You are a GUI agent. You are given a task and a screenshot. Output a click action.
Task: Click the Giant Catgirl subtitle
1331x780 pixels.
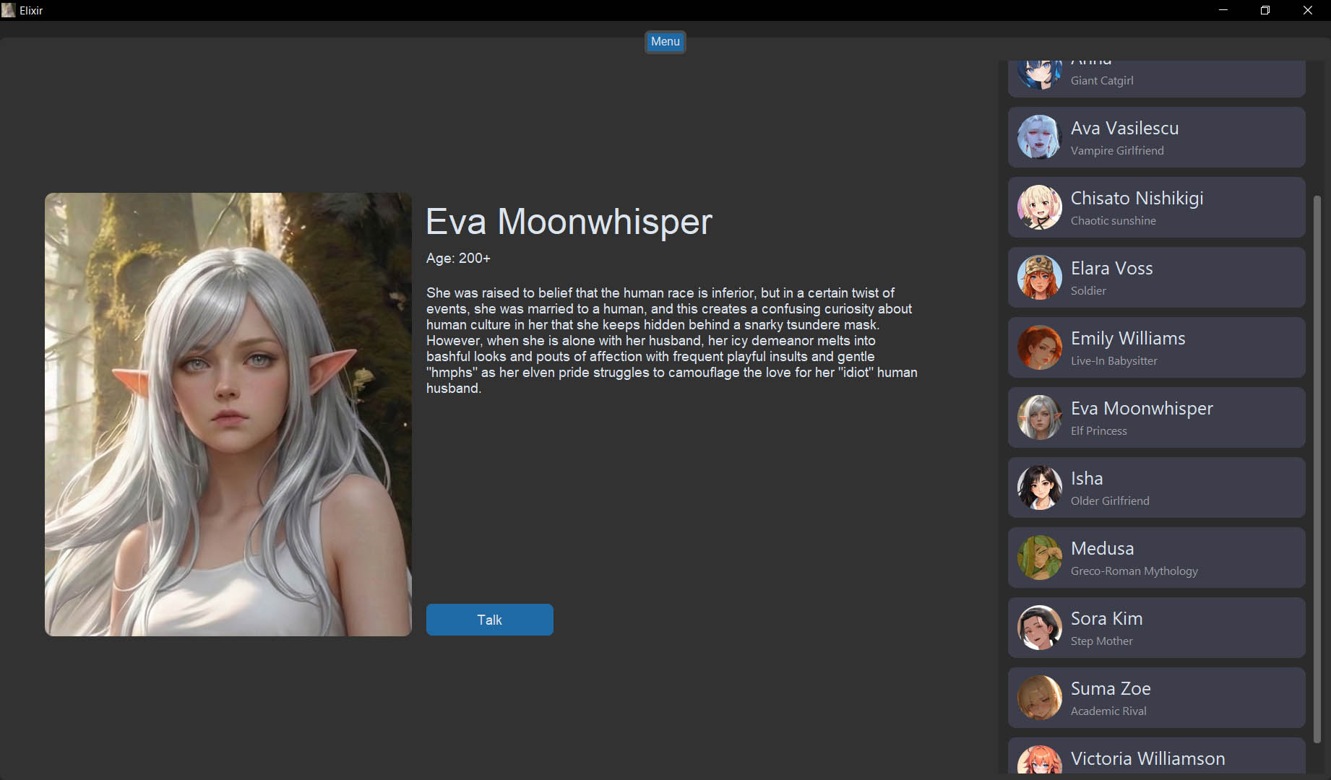(1101, 80)
